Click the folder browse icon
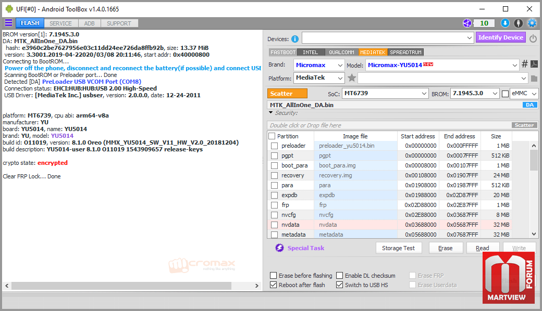Viewport: 542px width, 311px height. [x=534, y=78]
